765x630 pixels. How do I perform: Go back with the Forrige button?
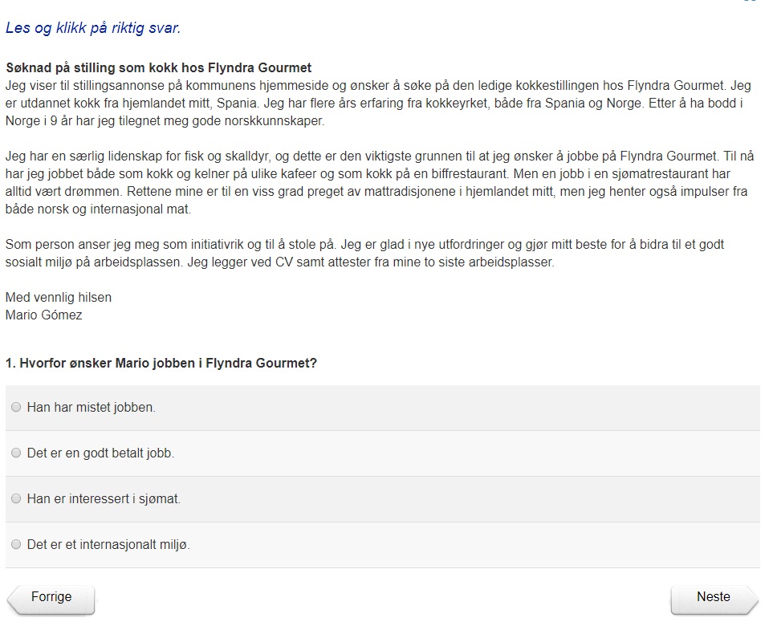[x=52, y=598]
